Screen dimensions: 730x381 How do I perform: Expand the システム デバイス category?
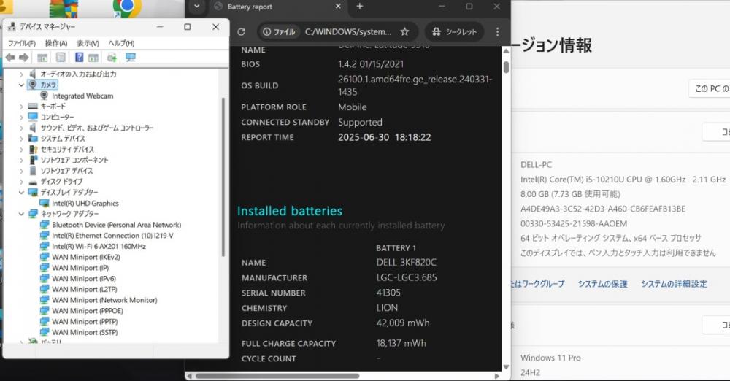coord(21,139)
